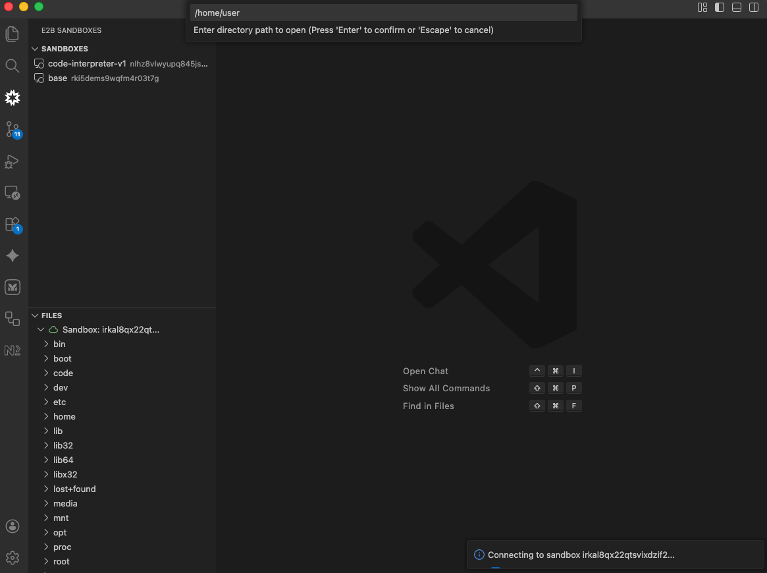Image resolution: width=767 pixels, height=573 pixels.
Task: Click the sandbox ID nlhz8vlwyupq845js
Action: pyautogui.click(x=169, y=64)
